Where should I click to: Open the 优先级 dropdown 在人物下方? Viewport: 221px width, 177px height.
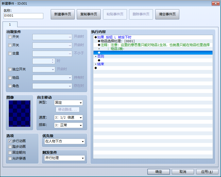pyautogui.click(x=65, y=141)
